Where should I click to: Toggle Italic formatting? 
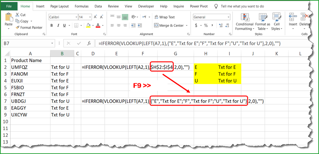pyautogui.click(x=58, y=25)
